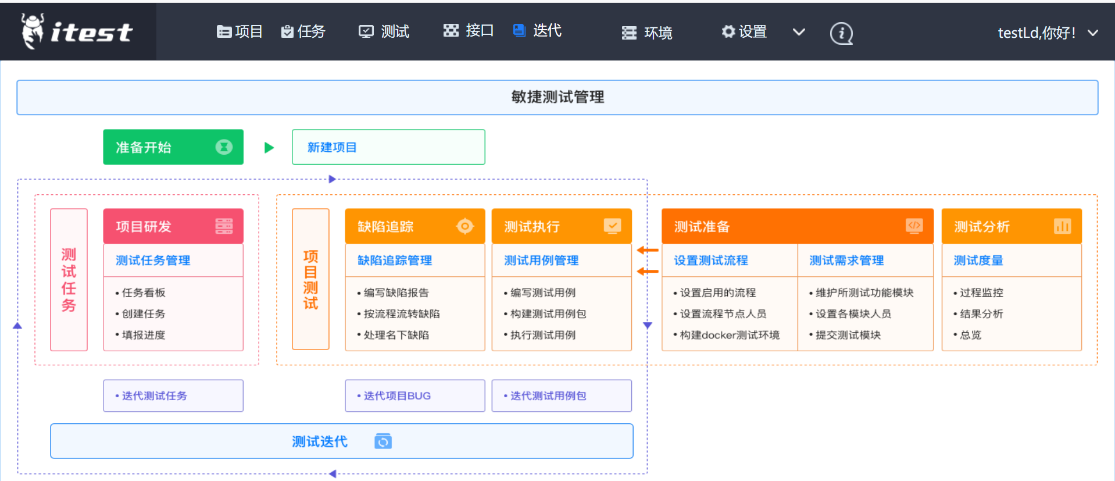The image size is (1115, 481).
Task: Go to the 环境 menu
Action: (647, 33)
